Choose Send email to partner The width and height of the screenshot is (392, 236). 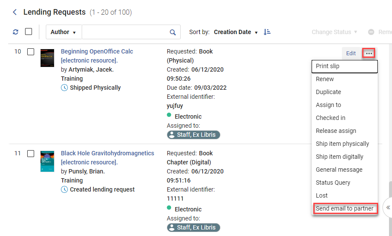344,208
